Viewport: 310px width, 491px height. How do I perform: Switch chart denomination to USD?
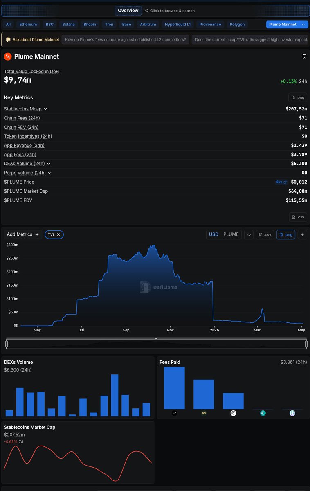coord(213,234)
